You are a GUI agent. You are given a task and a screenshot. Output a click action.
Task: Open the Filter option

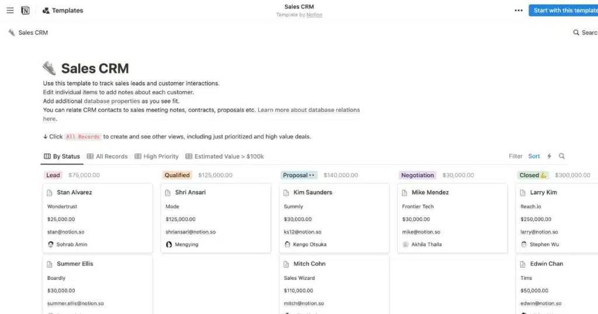[x=515, y=156]
